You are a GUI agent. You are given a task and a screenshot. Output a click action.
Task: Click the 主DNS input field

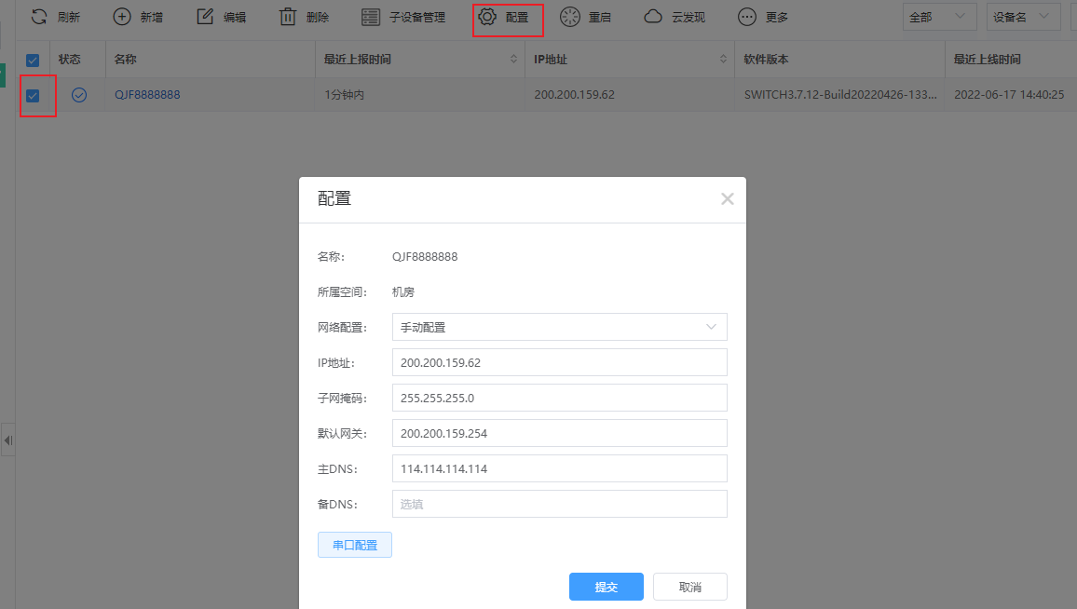click(559, 468)
